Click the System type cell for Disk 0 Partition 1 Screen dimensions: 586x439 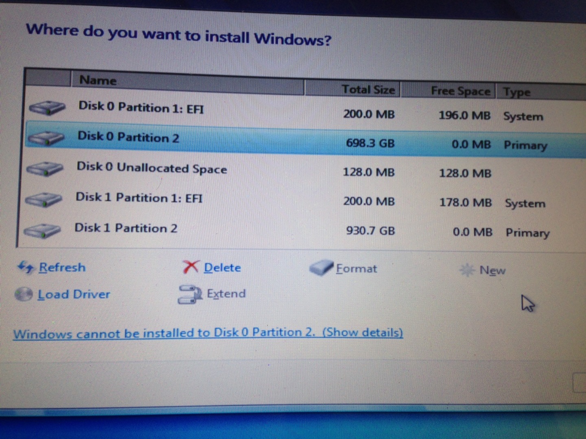coord(523,117)
